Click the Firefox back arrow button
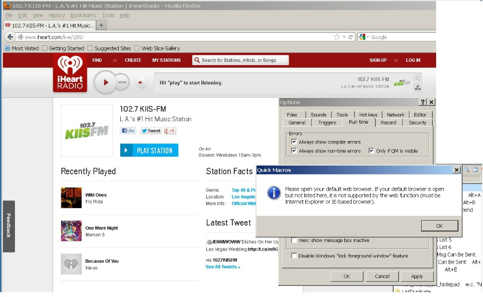Screen dimensions: 483x297 (10, 37)
